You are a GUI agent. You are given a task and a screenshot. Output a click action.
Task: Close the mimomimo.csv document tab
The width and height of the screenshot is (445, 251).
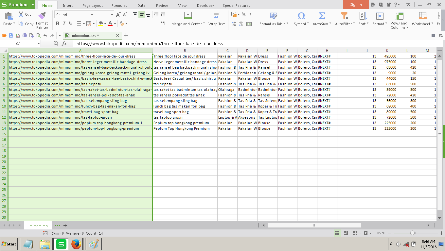(x=118, y=35)
